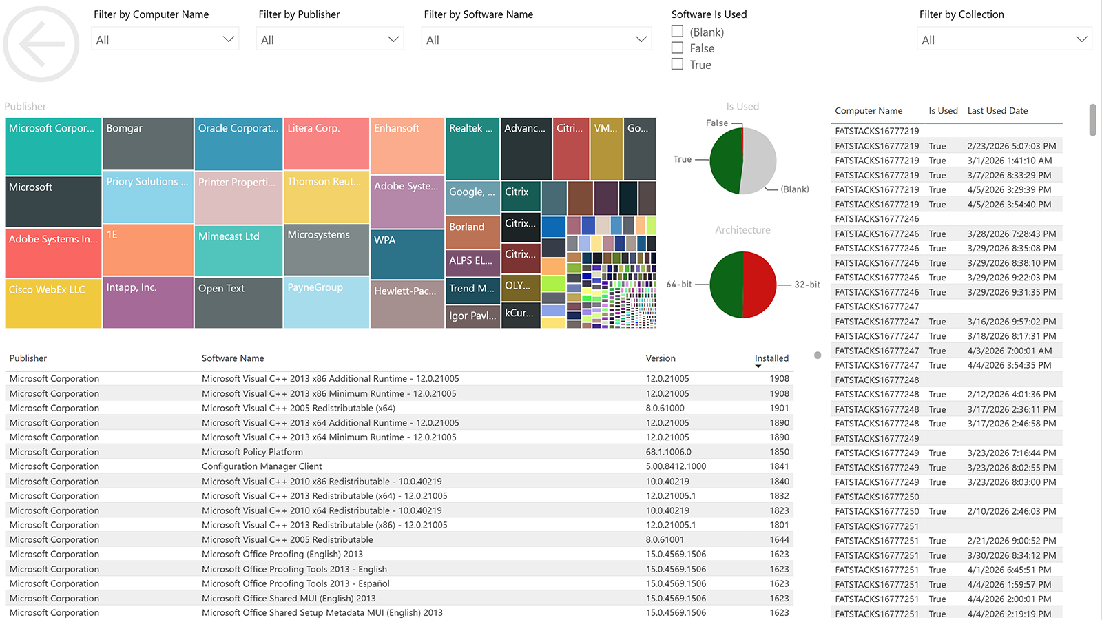Click the 2/10/2026 2:46:03 PM date cell
Screen dimensions: 1102x620
pos(1011,511)
